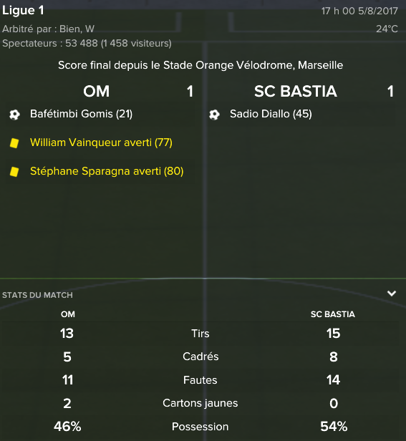Image resolution: width=406 pixels, height=441 pixels.
Task: Open the Stats du Match header
Action: pyautogui.click(x=37, y=295)
